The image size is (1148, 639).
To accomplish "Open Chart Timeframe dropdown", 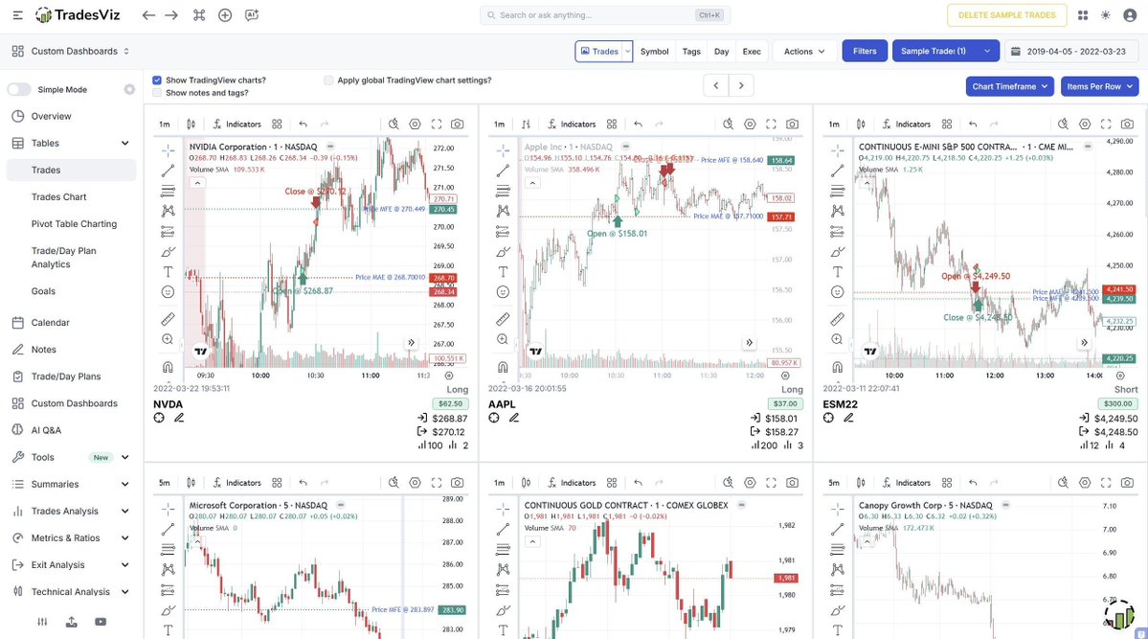I will click(1009, 86).
